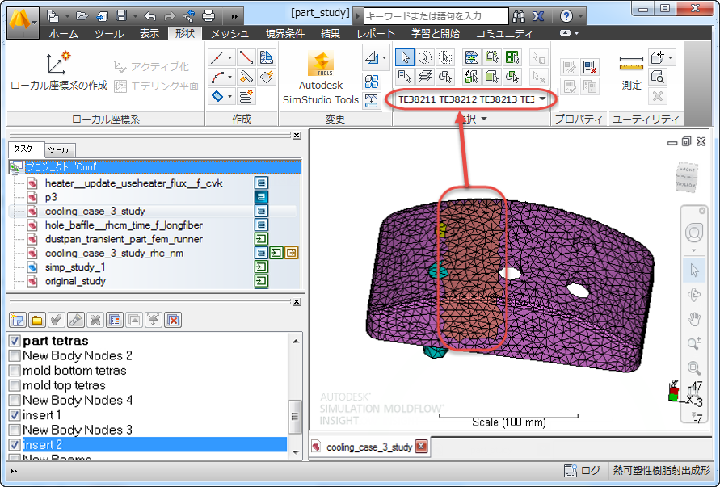The image size is (720, 487).
Task: Select the original_study item in project tree
Action: [75, 281]
